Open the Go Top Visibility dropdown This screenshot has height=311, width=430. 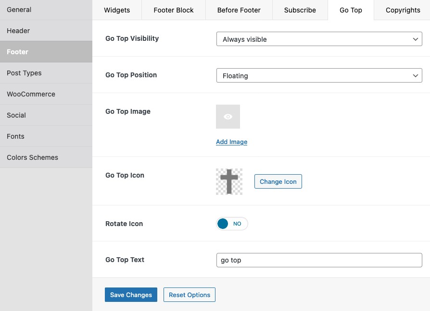(319, 39)
